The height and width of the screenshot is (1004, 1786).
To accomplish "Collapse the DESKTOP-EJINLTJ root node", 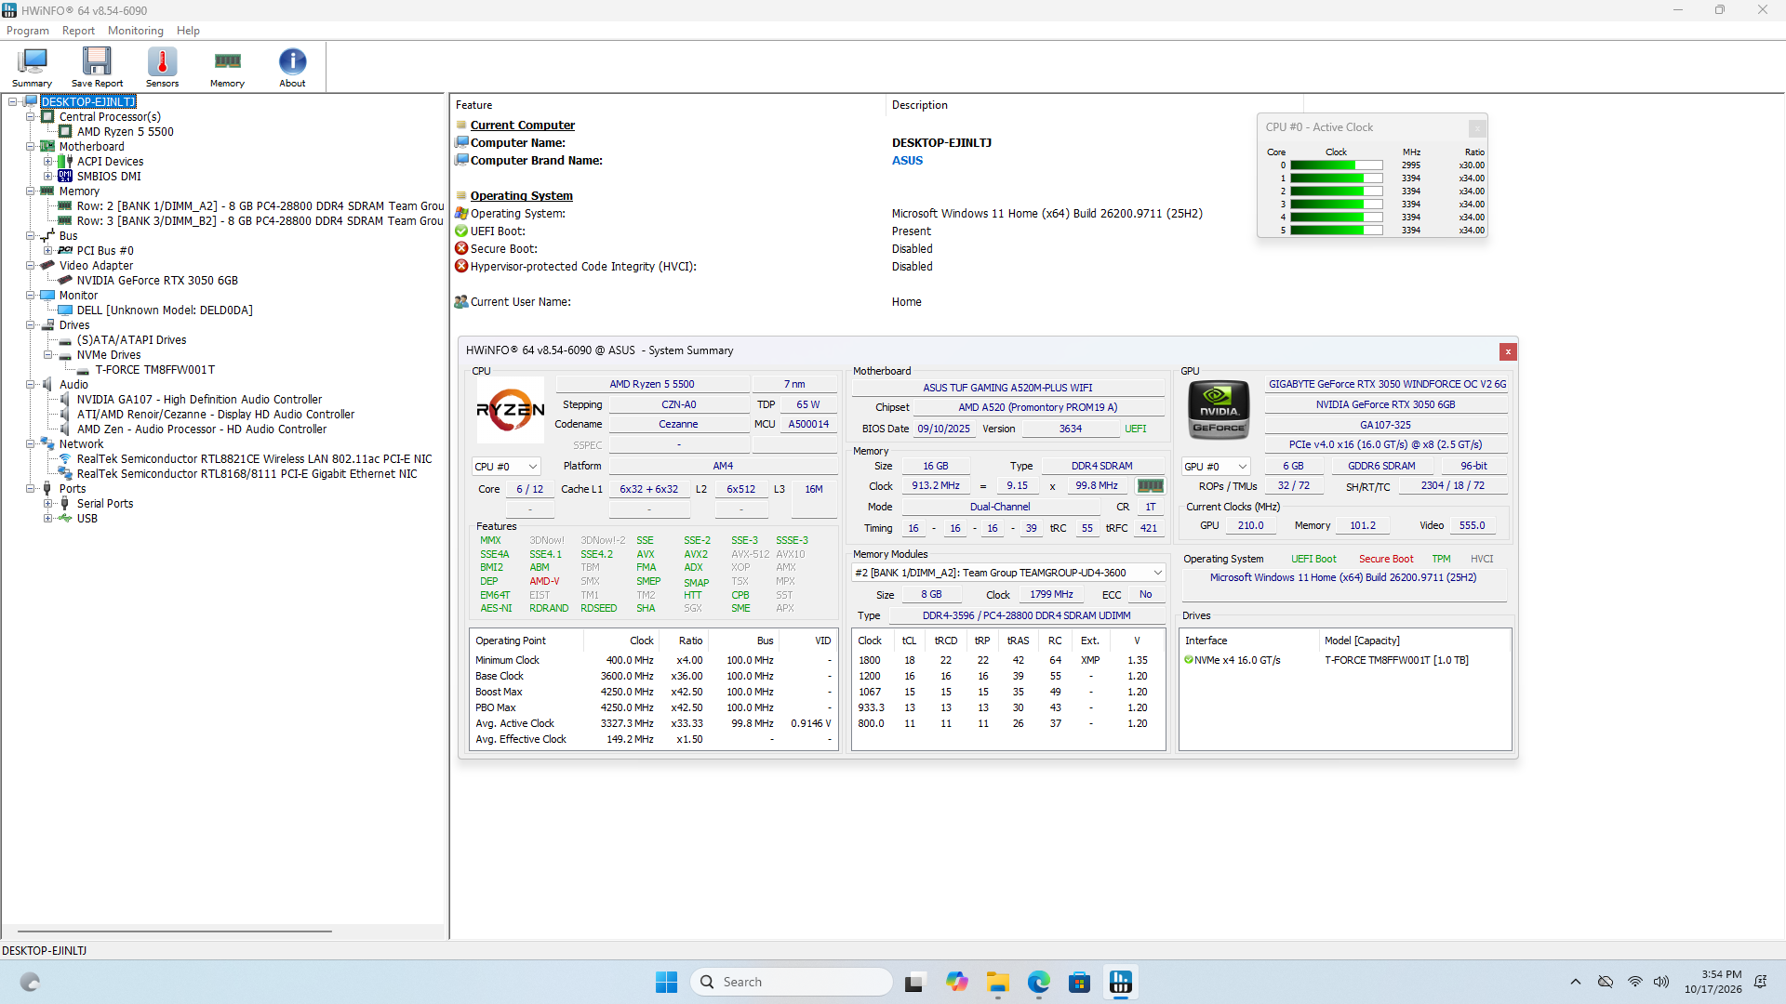I will 13,102.
